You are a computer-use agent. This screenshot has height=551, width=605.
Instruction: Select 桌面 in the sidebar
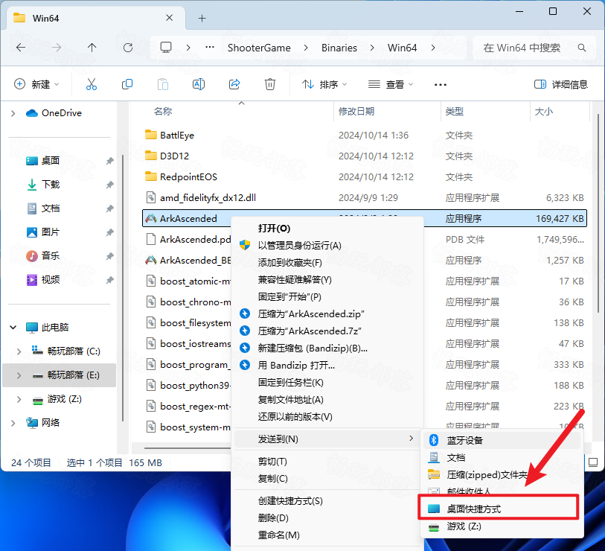50,161
